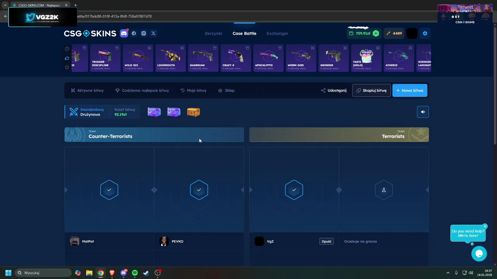Select the Loudmouth drop card
This screenshot has height=279, width=497.
[170, 58]
